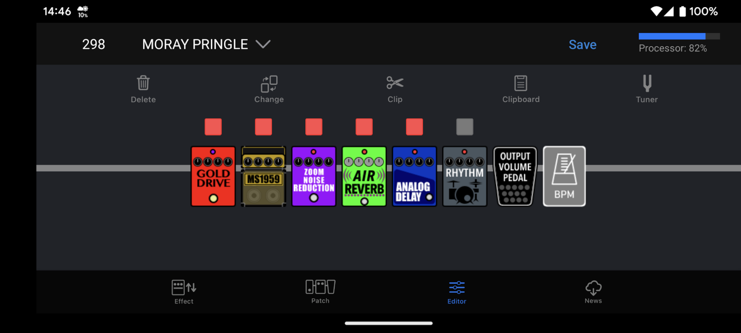Tap the Wi-Fi status icon
Viewport: 741px width, 333px height.
656,11
